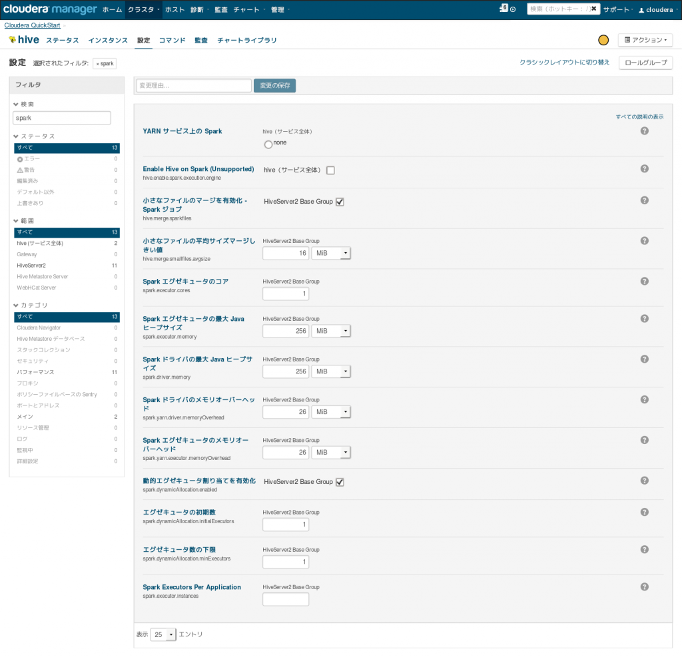Show help for hive.merge.sparkfiles setting
The width and height of the screenshot is (682, 657).
[x=645, y=200]
